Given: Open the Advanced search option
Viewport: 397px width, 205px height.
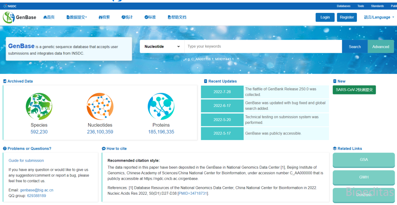Looking at the screenshot, I should (380, 47).
